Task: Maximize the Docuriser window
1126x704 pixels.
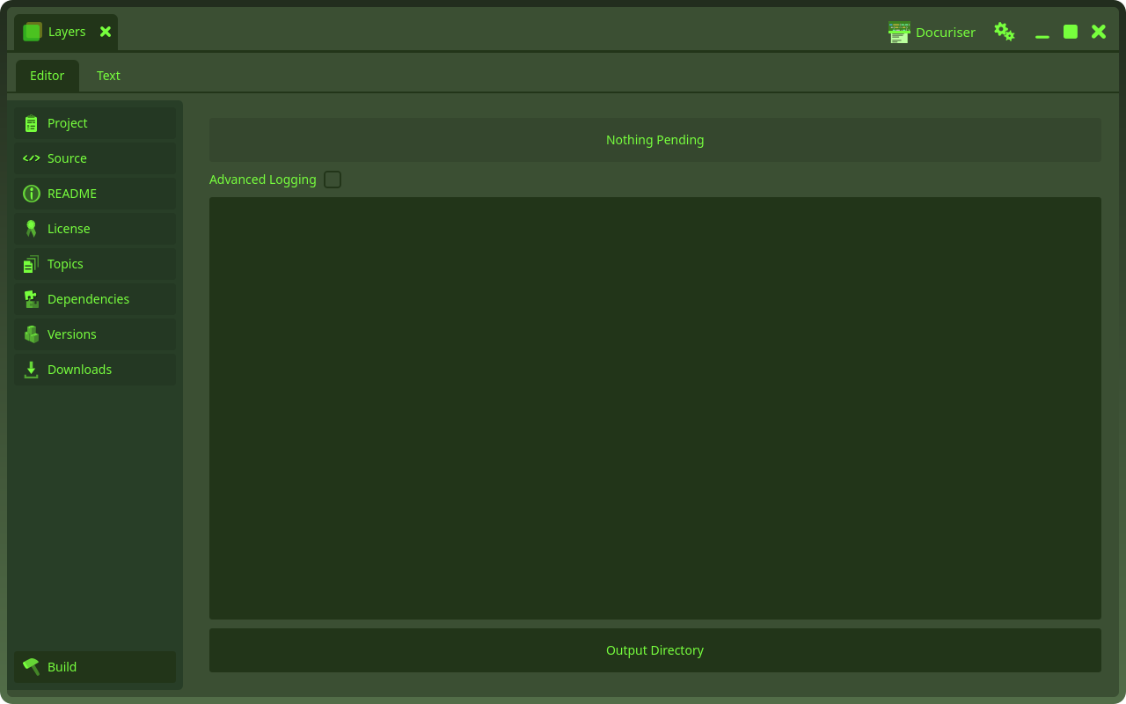Action: click(1071, 32)
